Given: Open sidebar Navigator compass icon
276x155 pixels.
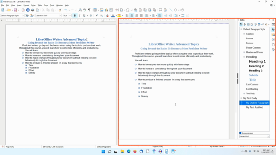Looking at the screenshot, I should pos(273,40).
